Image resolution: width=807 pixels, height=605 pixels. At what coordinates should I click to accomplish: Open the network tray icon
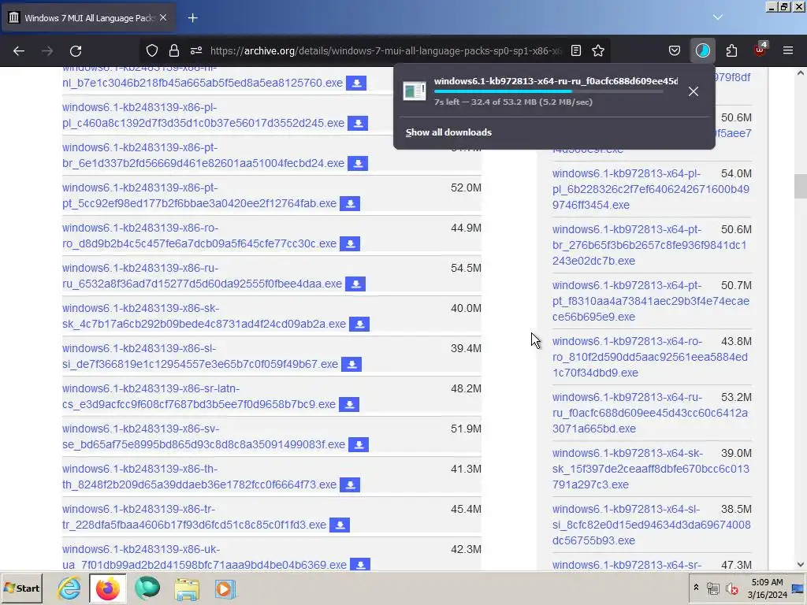tap(712, 588)
